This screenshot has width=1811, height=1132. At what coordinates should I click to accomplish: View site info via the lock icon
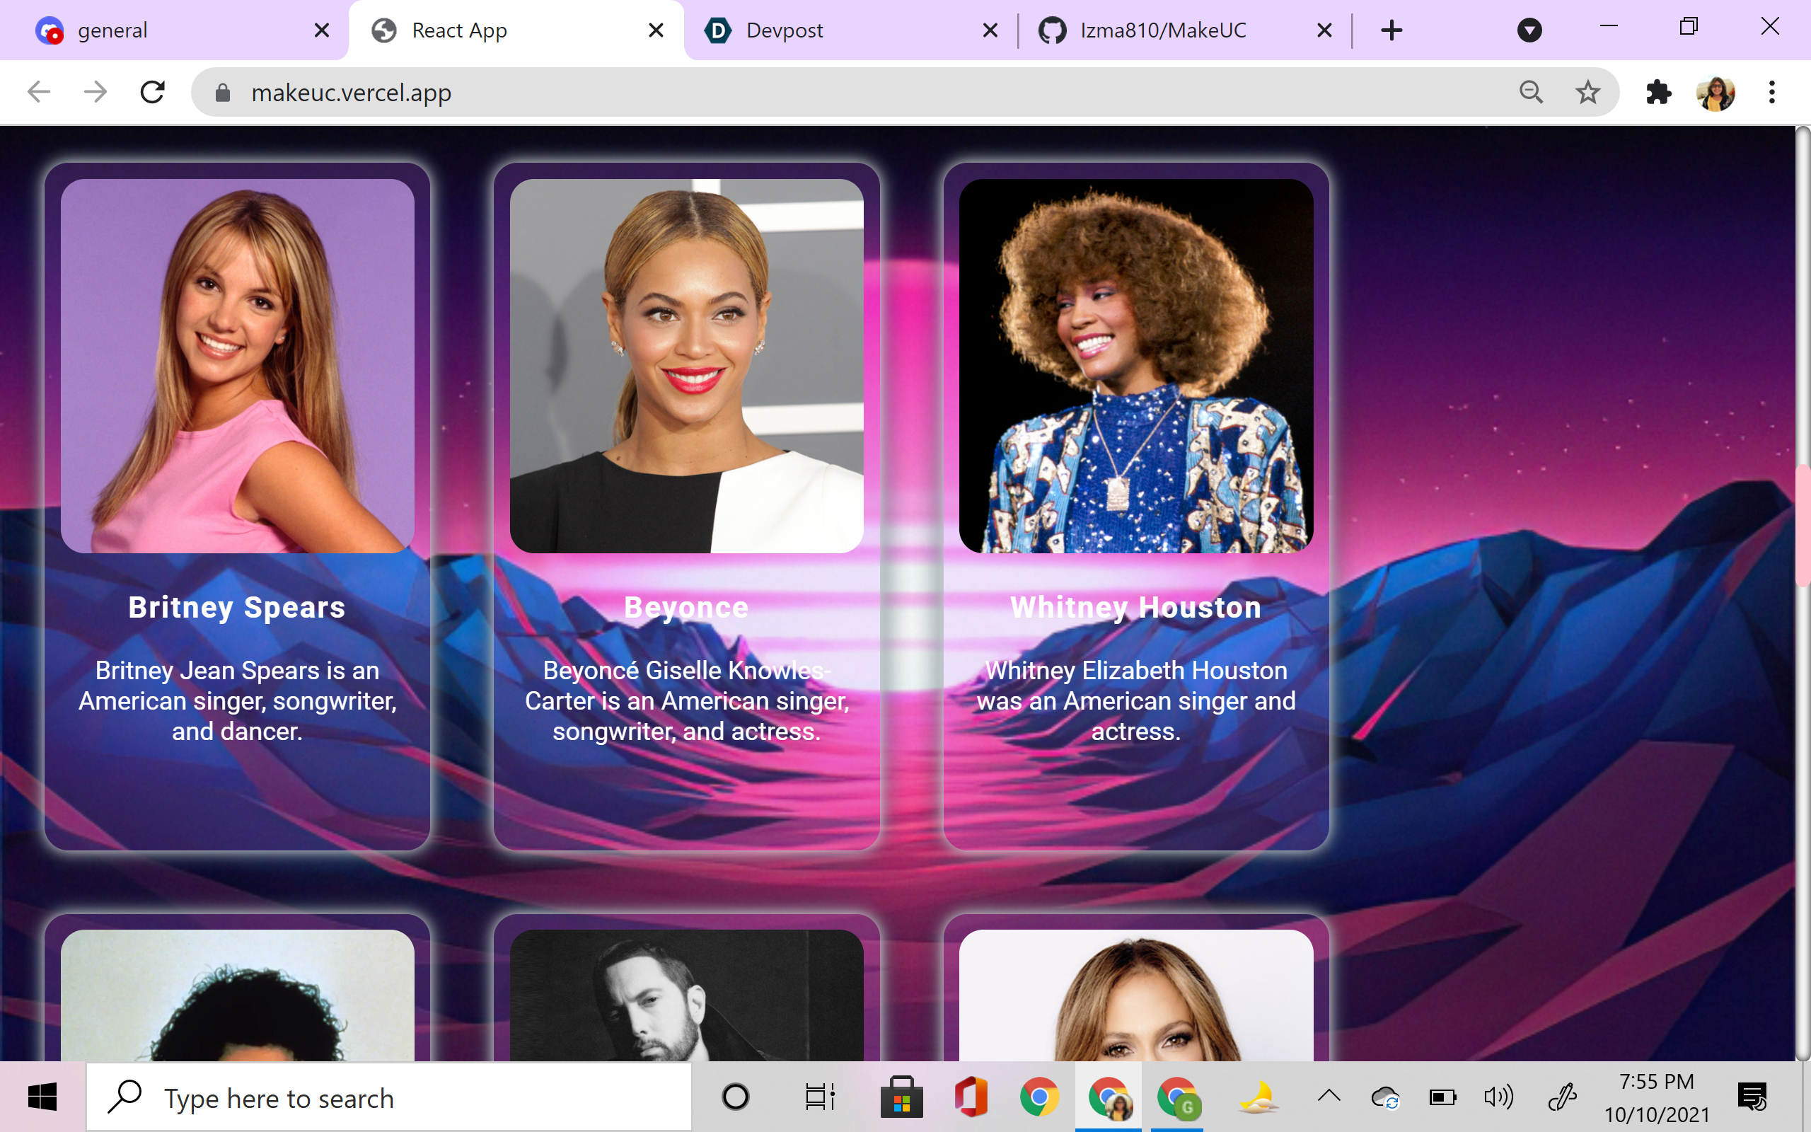pyautogui.click(x=222, y=93)
